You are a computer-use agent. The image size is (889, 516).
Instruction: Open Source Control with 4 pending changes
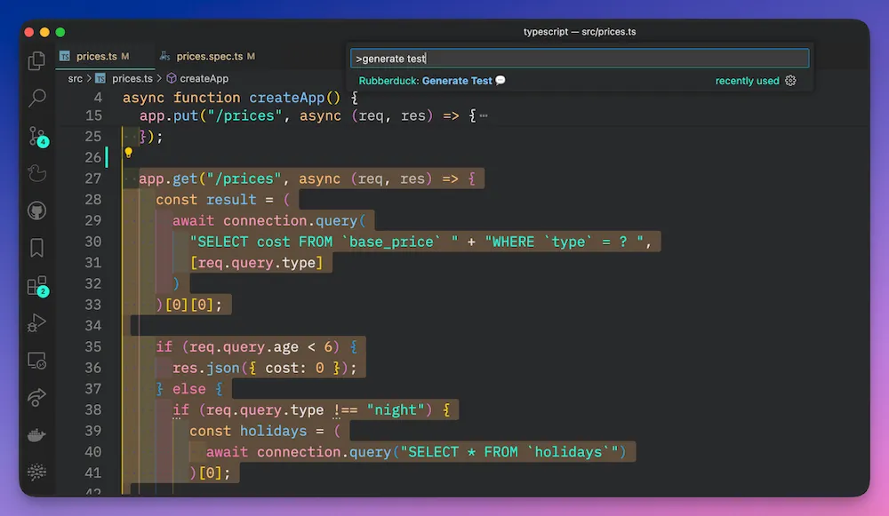pos(37,137)
